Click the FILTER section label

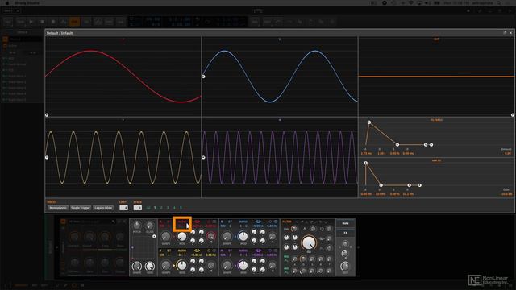(x=287, y=222)
